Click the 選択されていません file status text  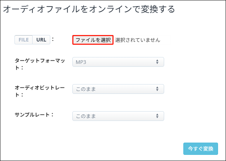coord(137,40)
